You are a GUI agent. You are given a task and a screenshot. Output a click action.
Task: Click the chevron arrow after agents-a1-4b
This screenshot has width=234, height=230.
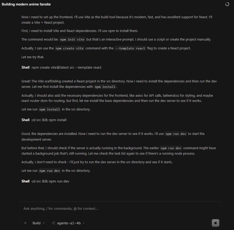tap(83, 223)
